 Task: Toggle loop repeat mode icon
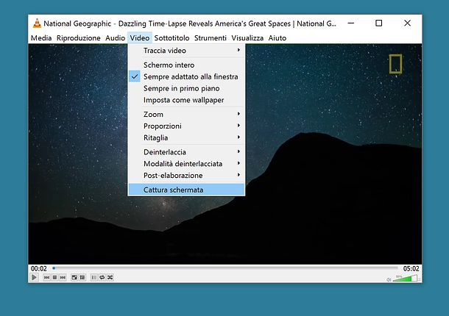click(x=102, y=277)
